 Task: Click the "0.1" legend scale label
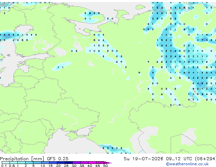[x=4, y=166]
